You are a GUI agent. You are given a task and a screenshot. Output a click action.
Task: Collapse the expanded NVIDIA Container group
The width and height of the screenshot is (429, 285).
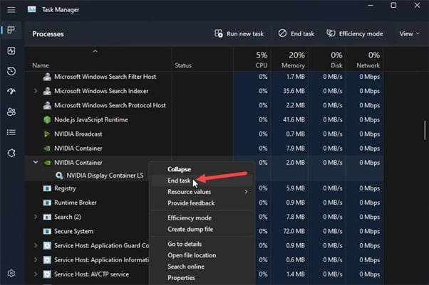point(36,163)
